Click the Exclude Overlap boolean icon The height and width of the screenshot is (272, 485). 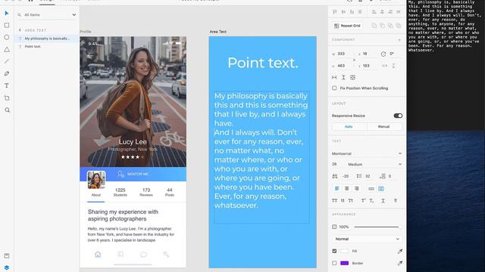[399, 26]
